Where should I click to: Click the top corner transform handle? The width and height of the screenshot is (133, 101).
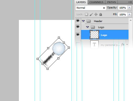[x=59, y=38]
